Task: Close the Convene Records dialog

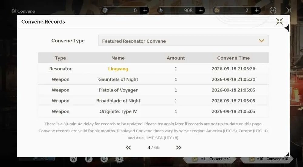Action: (x=279, y=21)
